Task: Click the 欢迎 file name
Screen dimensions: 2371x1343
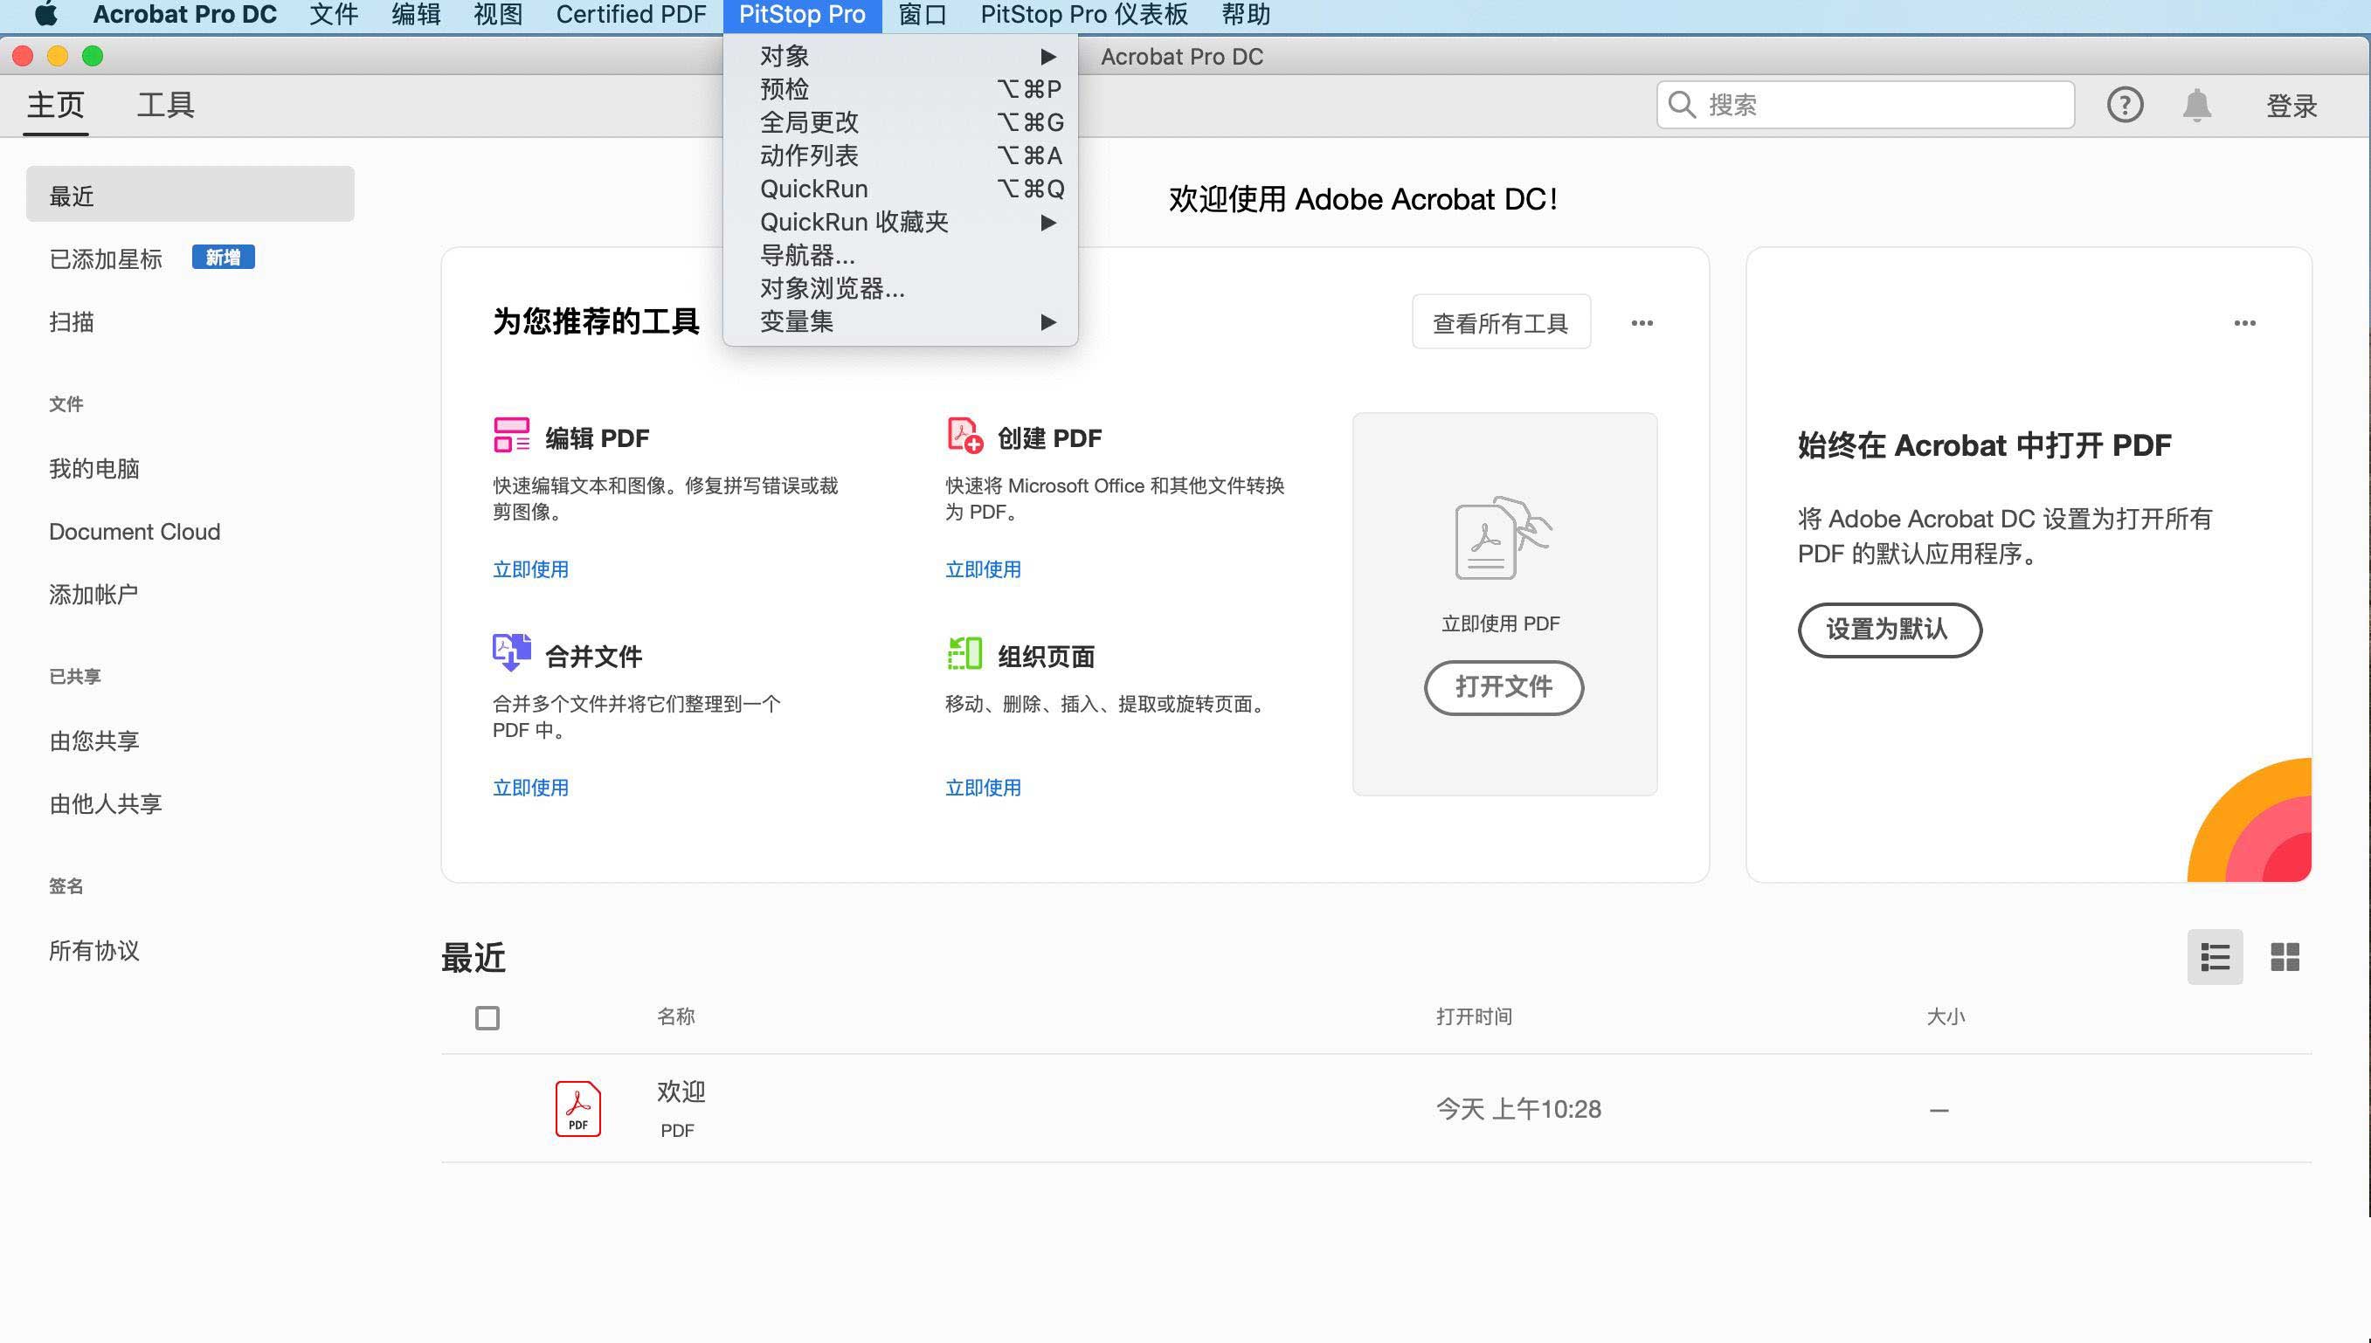Action: (x=681, y=1092)
